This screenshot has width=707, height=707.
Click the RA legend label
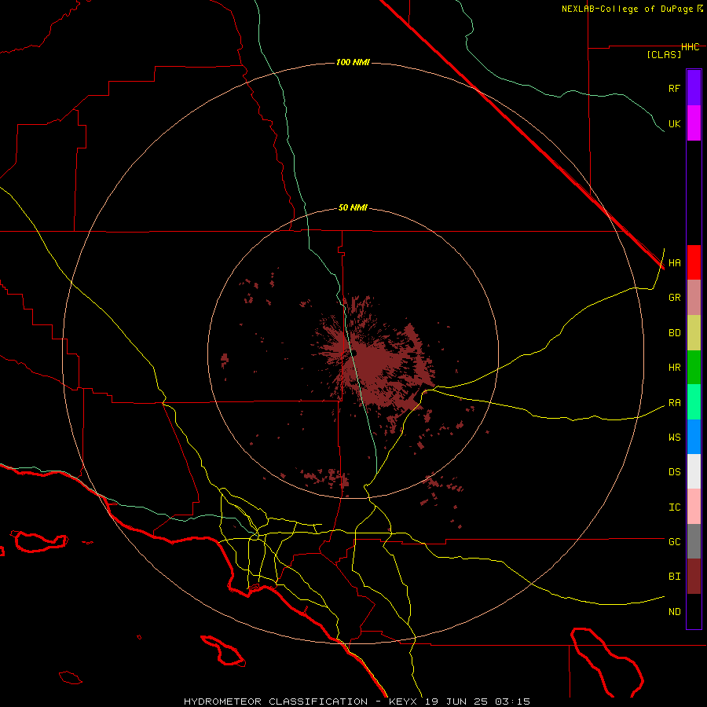tap(674, 403)
